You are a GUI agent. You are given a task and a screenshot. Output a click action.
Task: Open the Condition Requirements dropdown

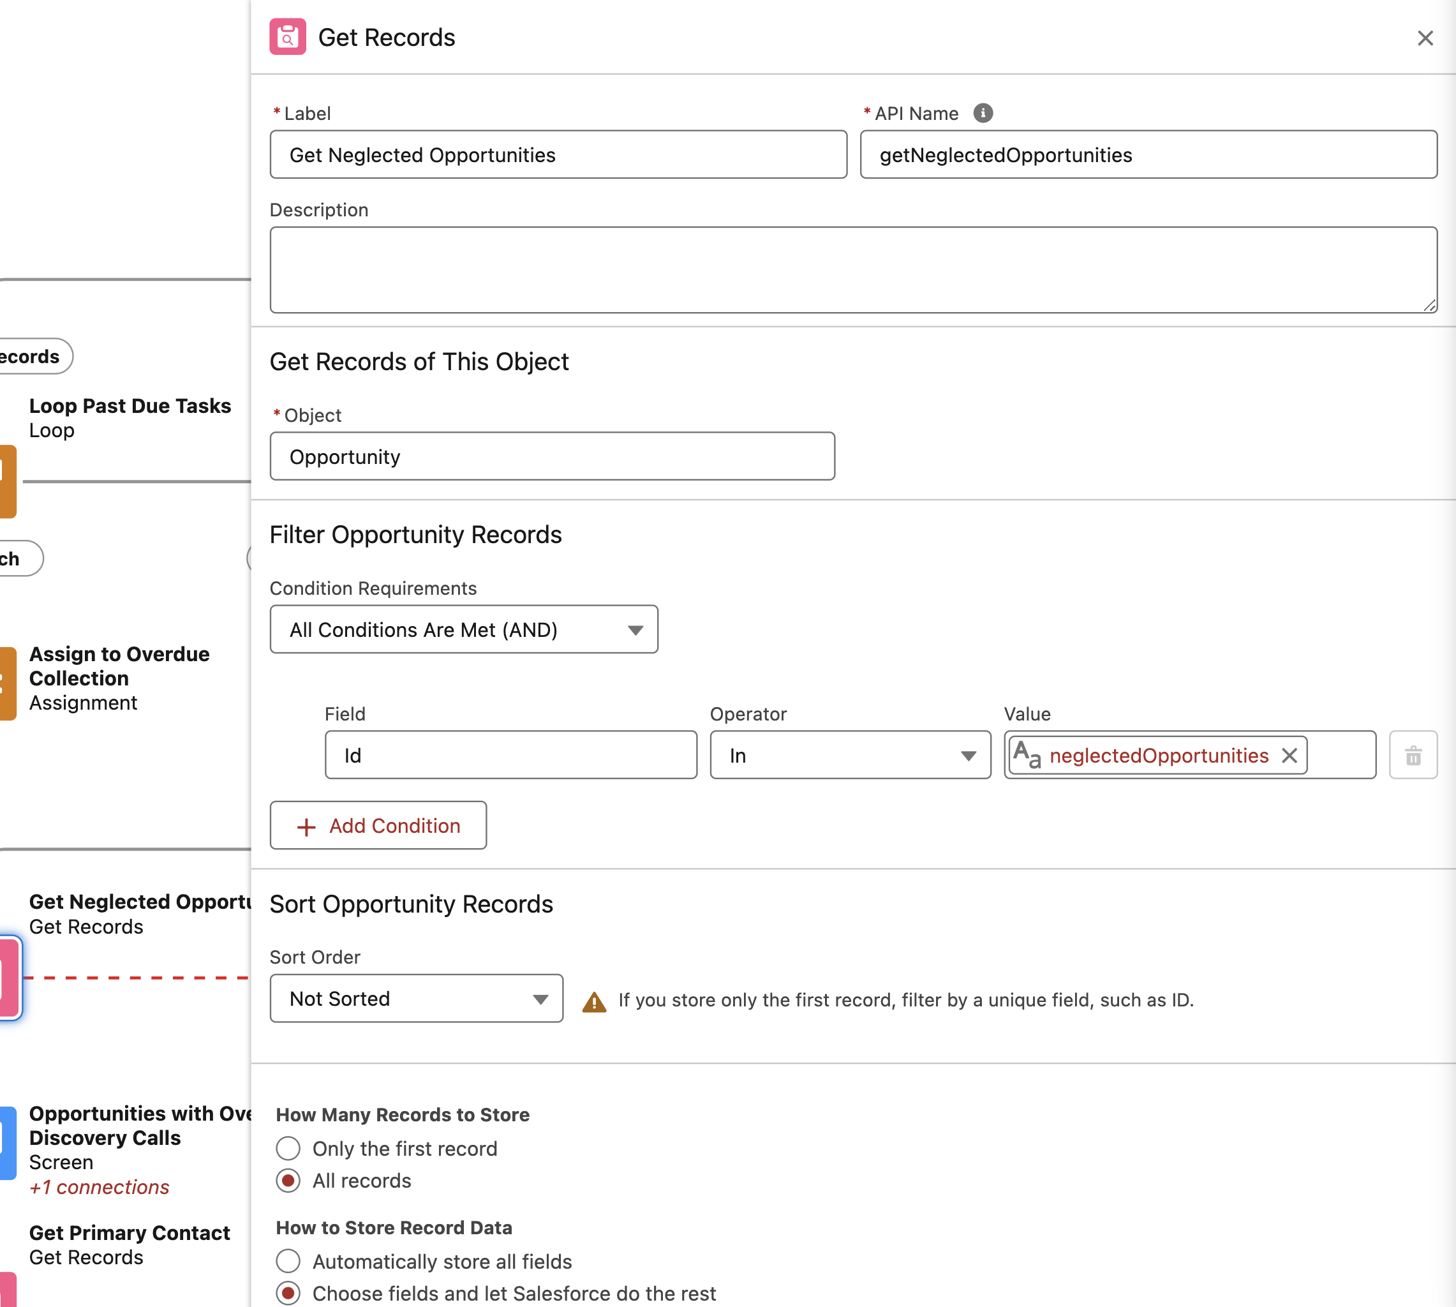point(464,629)
